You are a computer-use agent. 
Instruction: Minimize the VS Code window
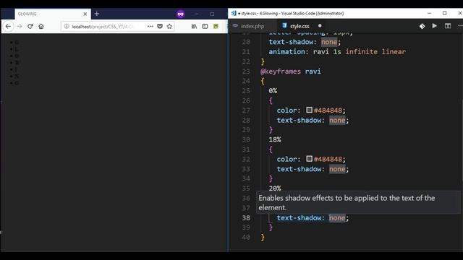pos(429,13)
